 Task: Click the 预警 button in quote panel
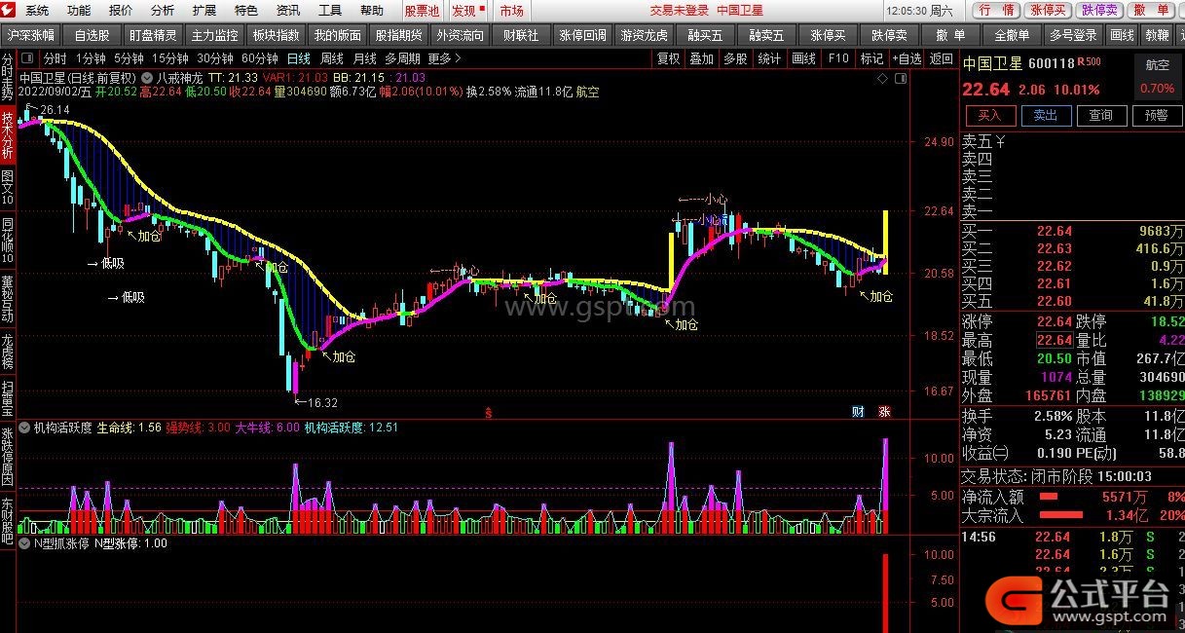(x=1157, y=115)
